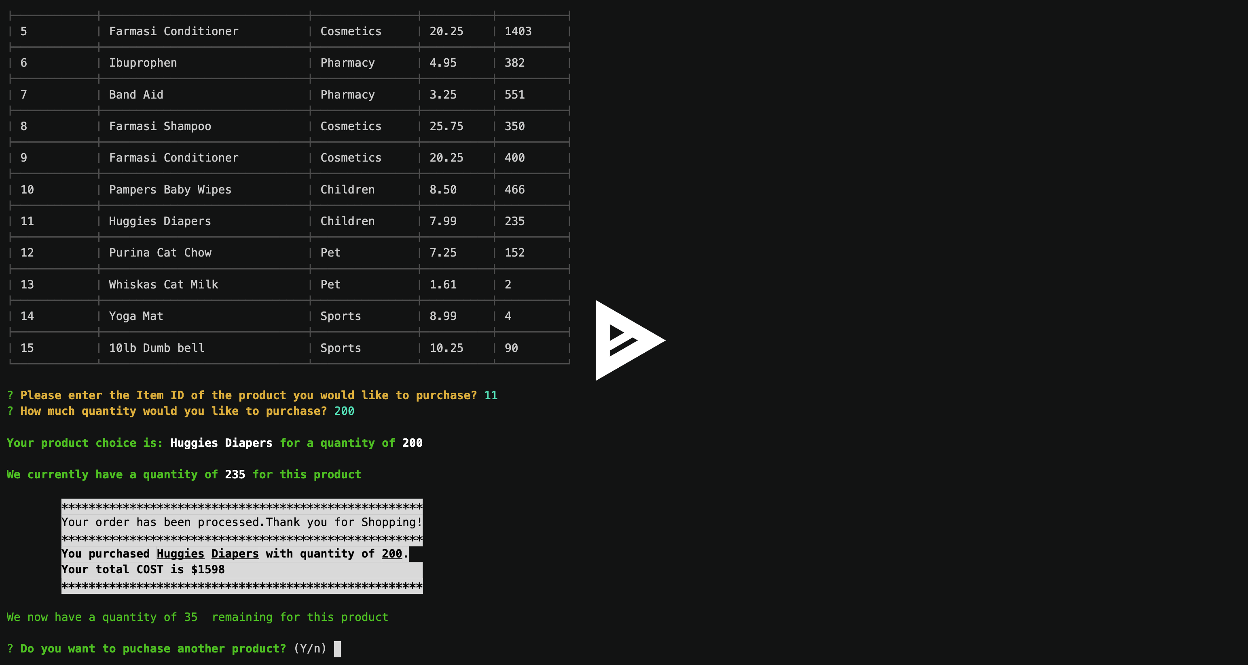Viewport: 1248px width, 665px height.
Task: Click 'Sports' in Yoga Mat row
Action: point(341,316)
